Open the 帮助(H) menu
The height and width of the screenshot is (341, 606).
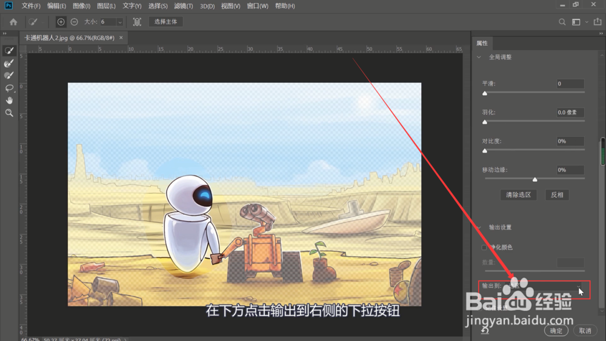coord(285,6)
